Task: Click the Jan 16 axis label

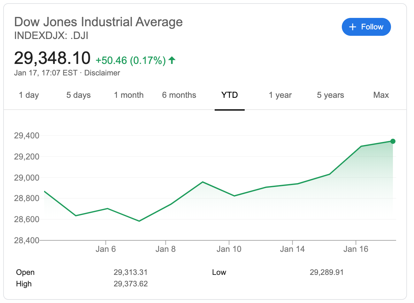Action: coord(356,249)
